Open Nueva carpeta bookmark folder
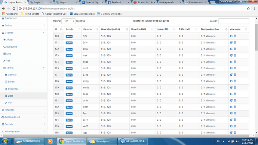The height and width of the screenshot is (145, 258). pos(30,14)
